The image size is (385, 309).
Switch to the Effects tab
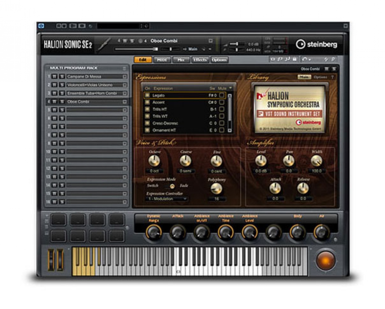(x=200, y=60)
